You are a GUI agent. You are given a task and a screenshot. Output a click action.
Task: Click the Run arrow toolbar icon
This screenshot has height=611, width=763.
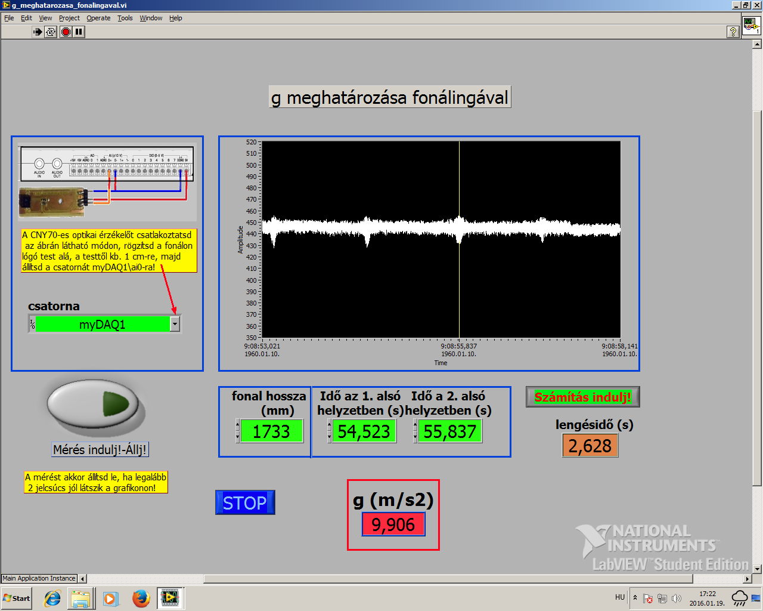tap(38, 32)
